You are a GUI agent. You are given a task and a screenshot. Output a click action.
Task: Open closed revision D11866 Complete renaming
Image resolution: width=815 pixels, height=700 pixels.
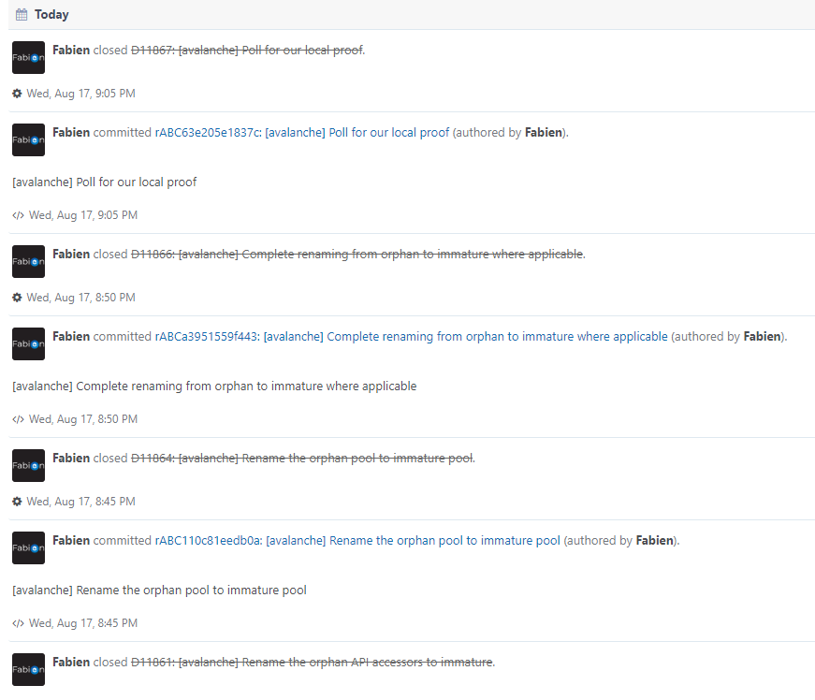click(x=357, y=255)
